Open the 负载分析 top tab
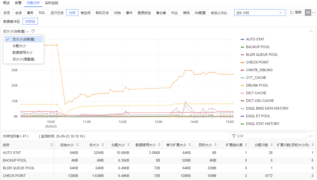Screen dimensions: 317x180 point(33,3)
